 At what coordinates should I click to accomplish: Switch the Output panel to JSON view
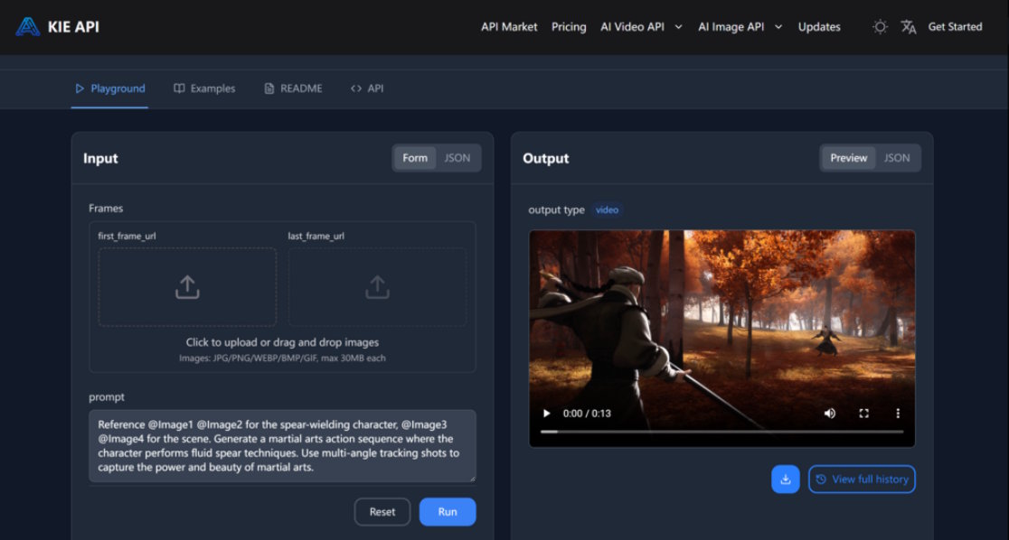(896, 157)
